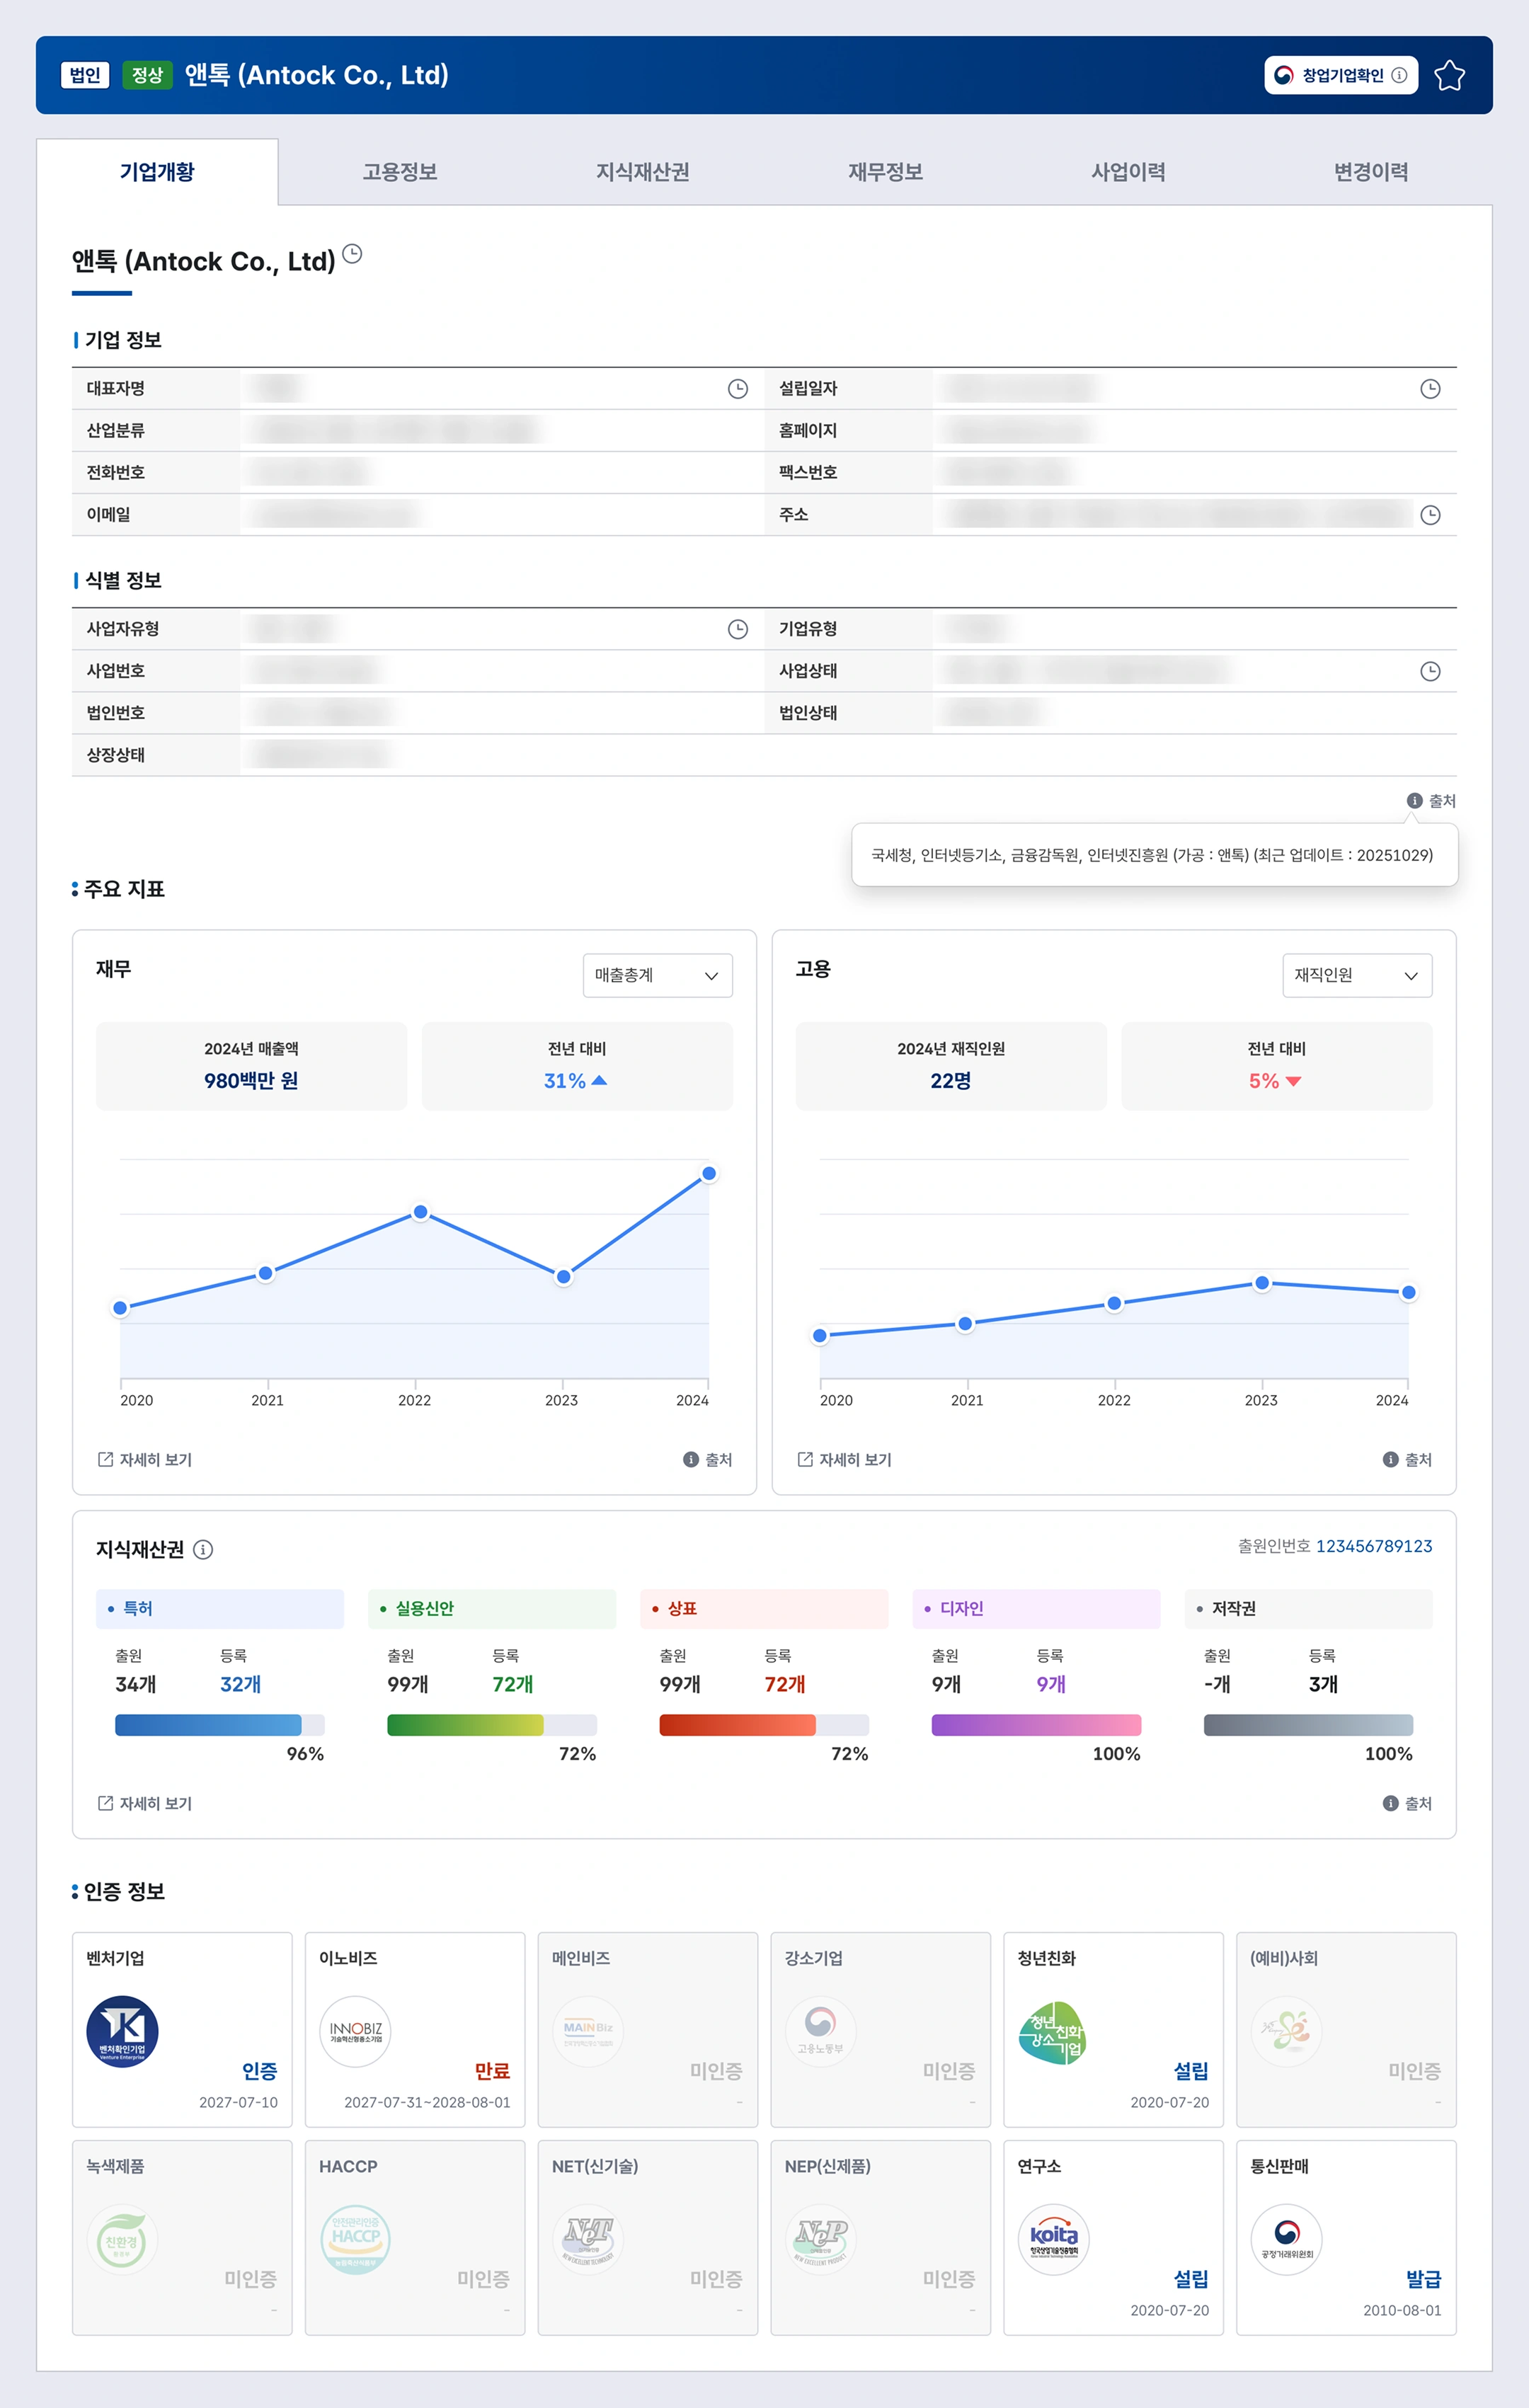Click the 31% year-over-year increase value
1529x2408 pixels.
point(576,1081)
